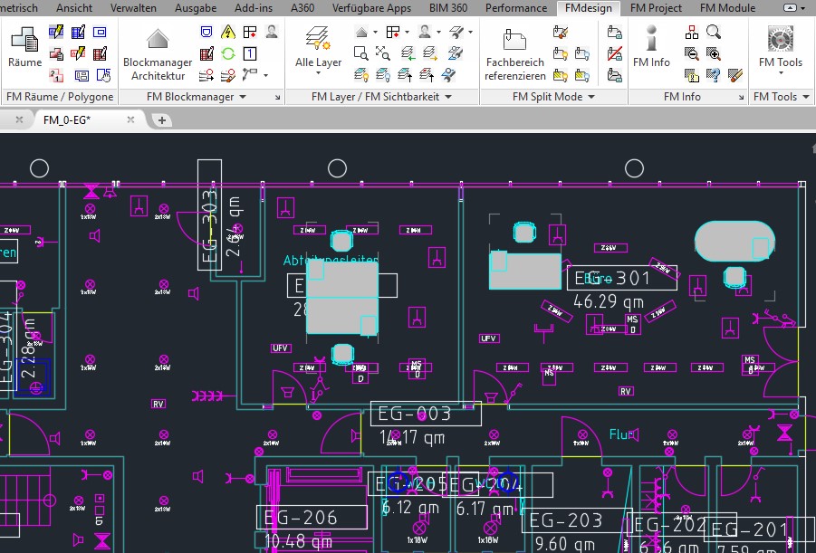Image resolution: width=816 pixels, height=553 pixels.
Task: Click the blue shield icon in FM Blockmanager
Action: coord(206,33)
